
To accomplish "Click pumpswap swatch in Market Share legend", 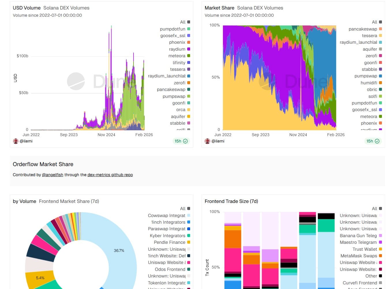I will coord(380,76).
